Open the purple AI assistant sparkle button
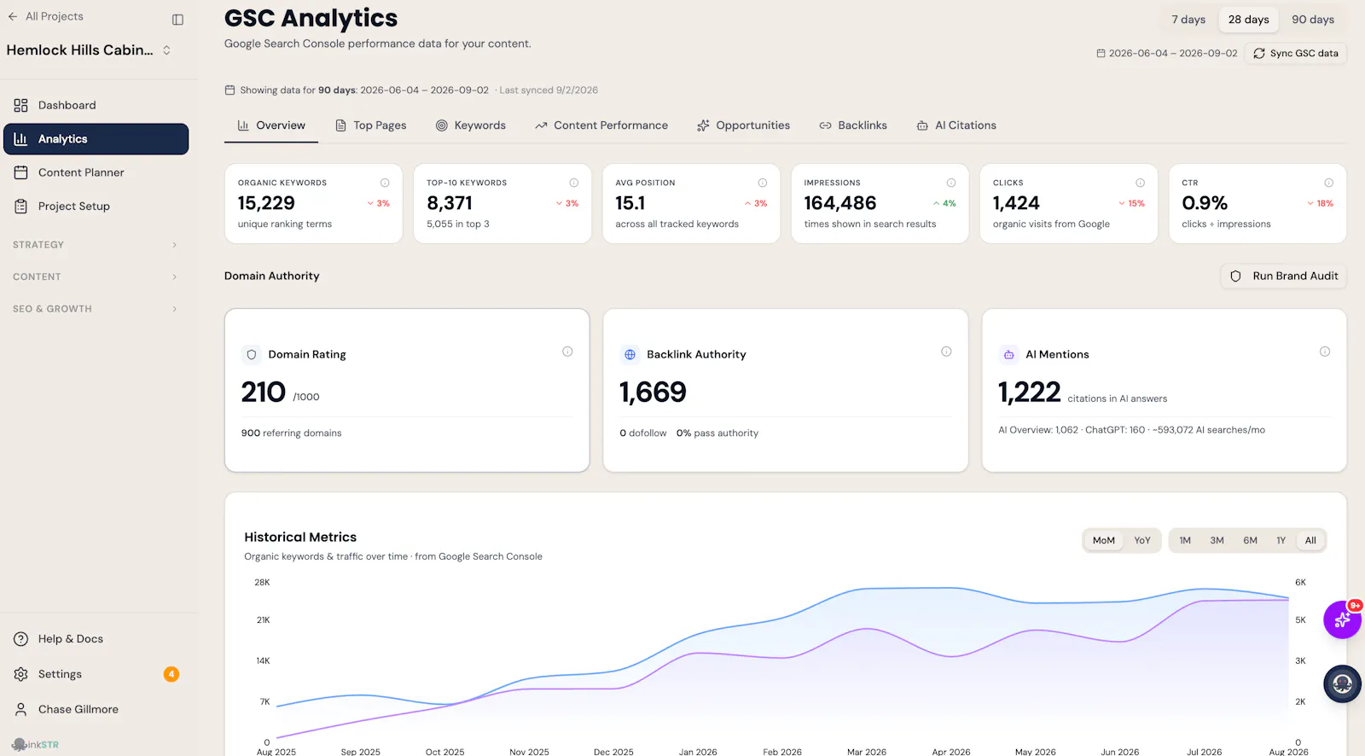 [x=1342, y=619]
